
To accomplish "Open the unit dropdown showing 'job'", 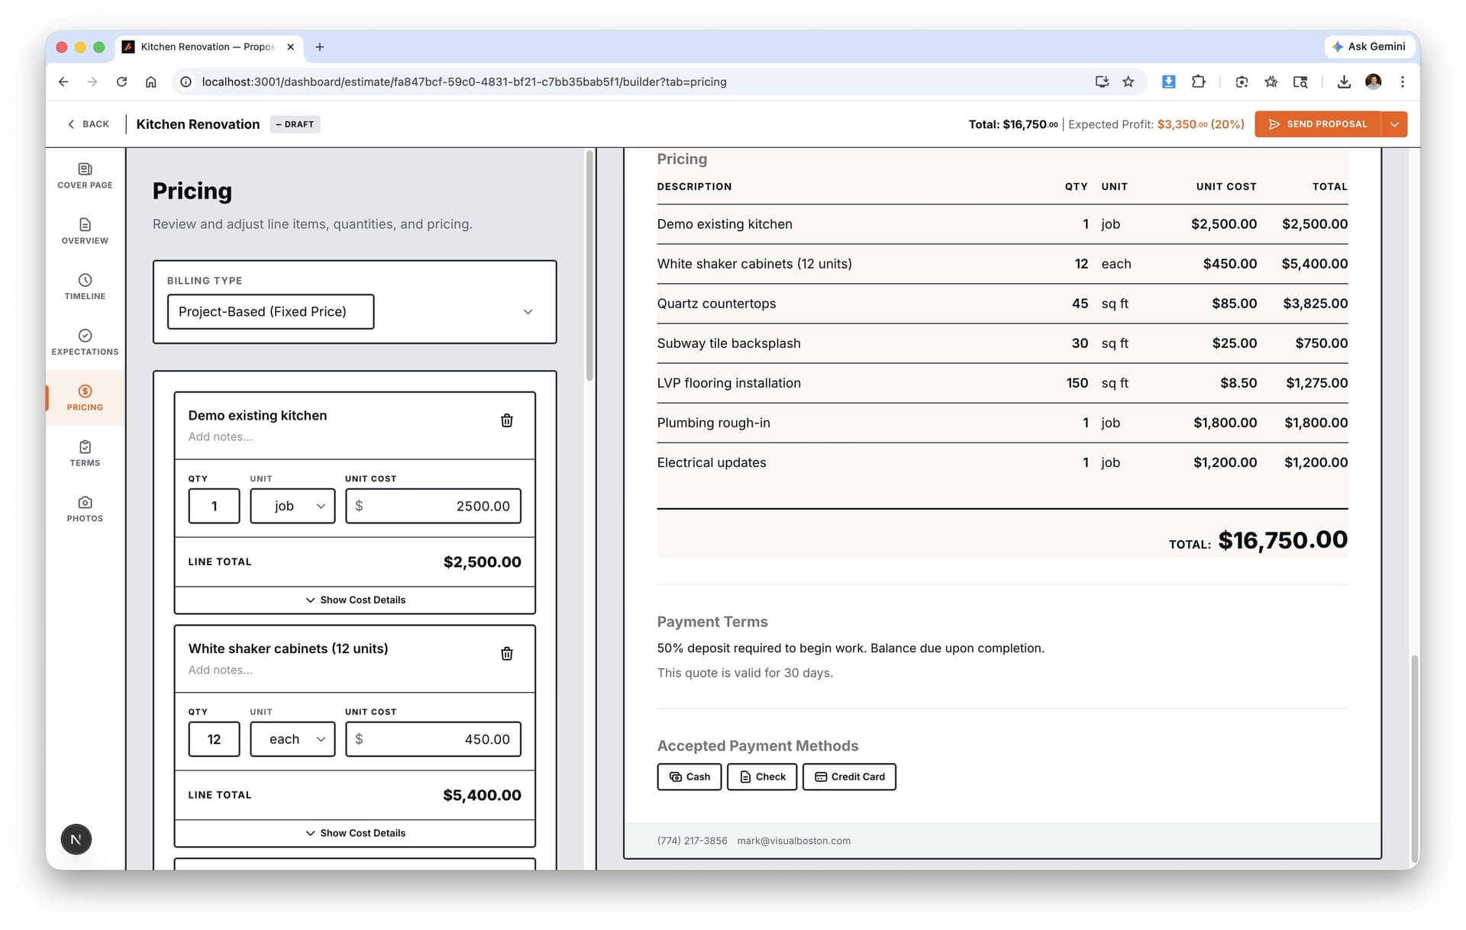I will pos(292,506).
